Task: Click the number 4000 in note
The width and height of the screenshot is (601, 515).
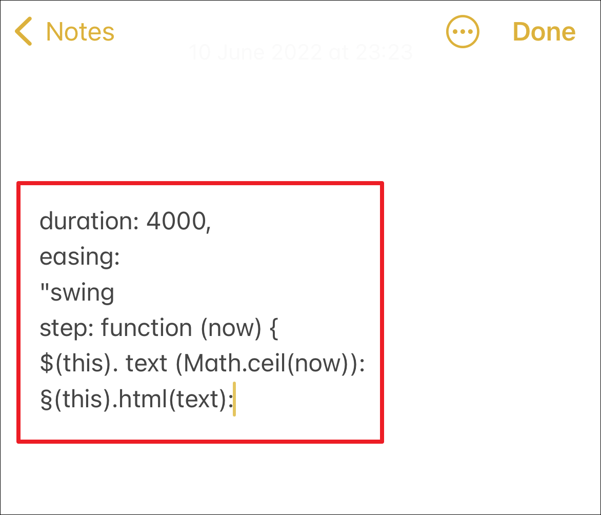Action: click(177, 221)
